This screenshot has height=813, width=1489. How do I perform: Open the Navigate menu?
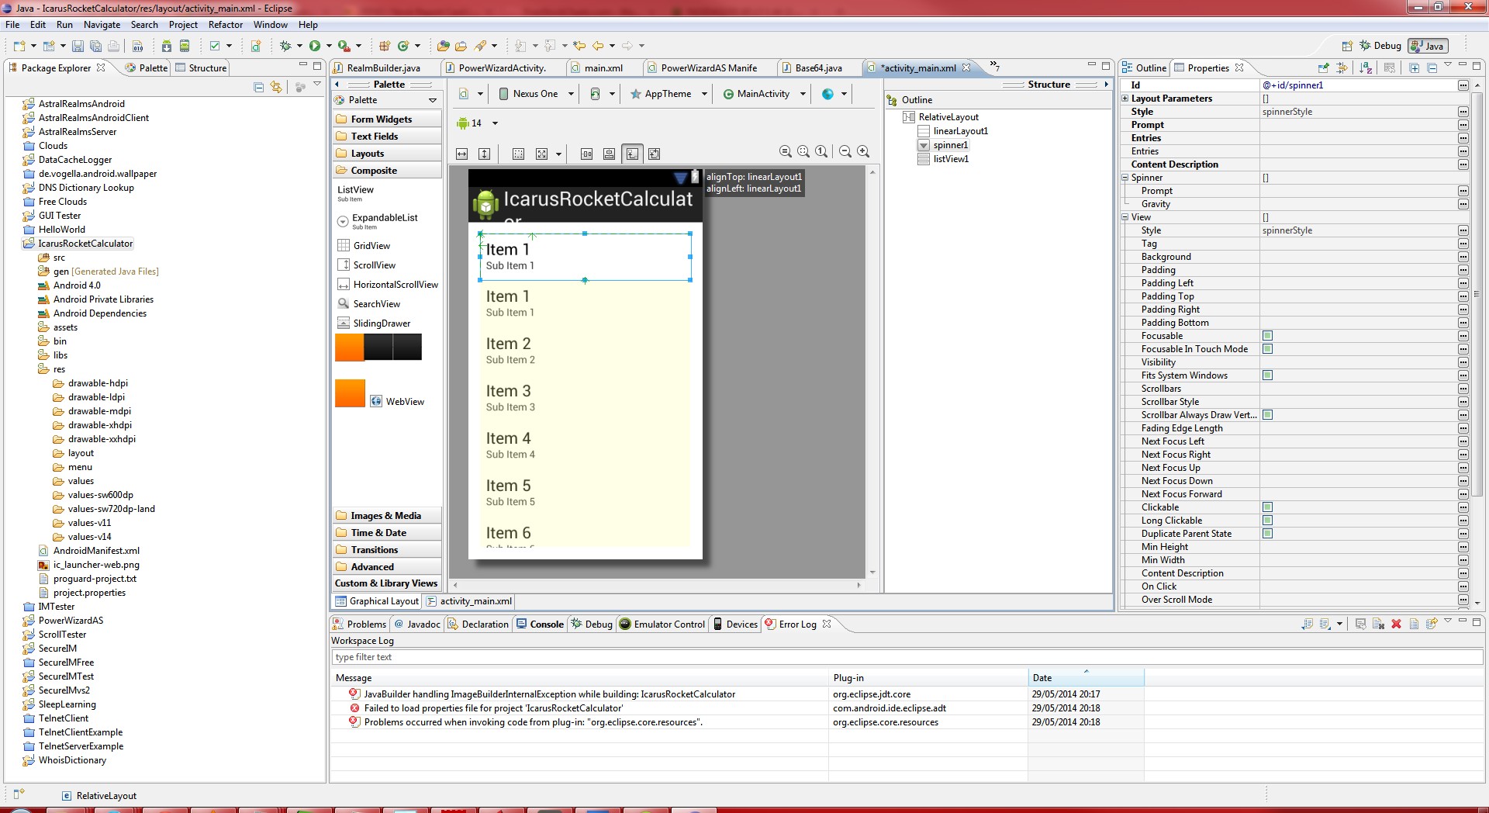(x=102, y=25)
